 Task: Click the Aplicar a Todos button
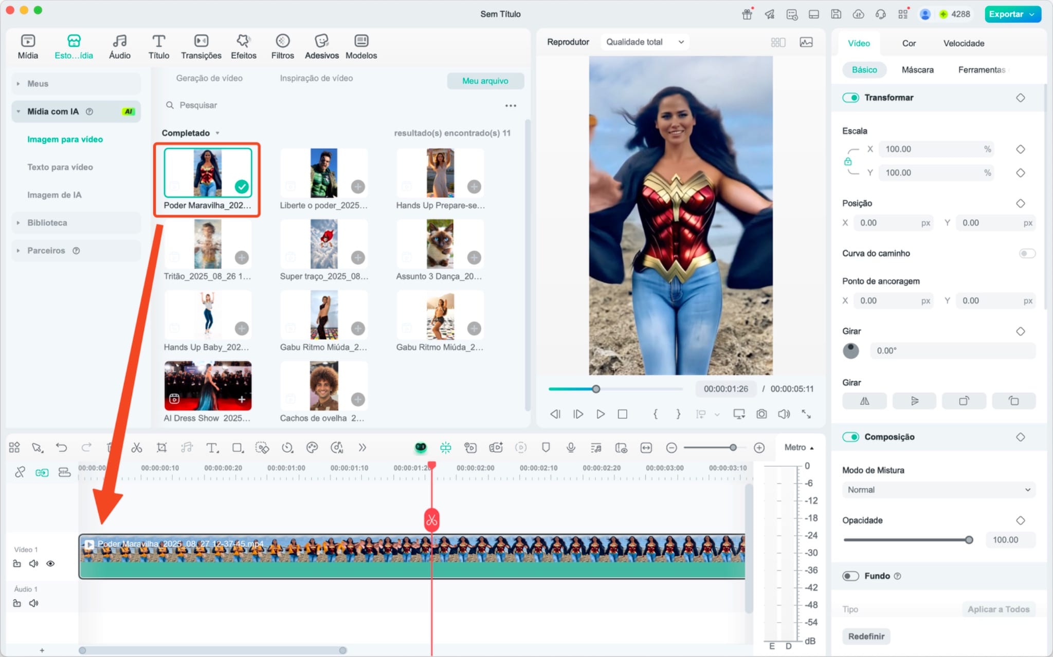[x=998, y=609]
